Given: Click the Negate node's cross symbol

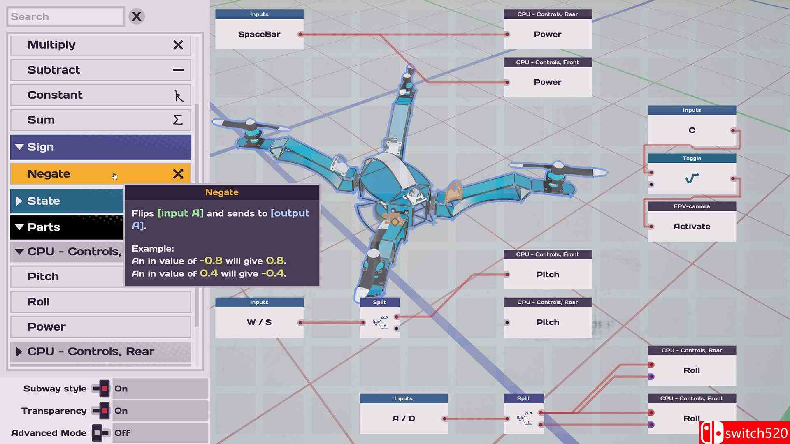Looking at the screenshot, I should point(178,174).
